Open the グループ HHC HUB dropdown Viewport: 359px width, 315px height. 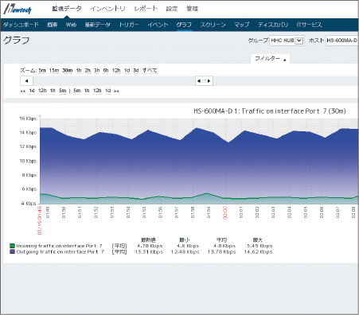click(x=287, y=41)
